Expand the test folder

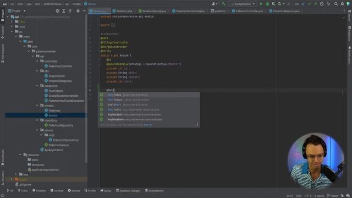(x=16, y=174)
